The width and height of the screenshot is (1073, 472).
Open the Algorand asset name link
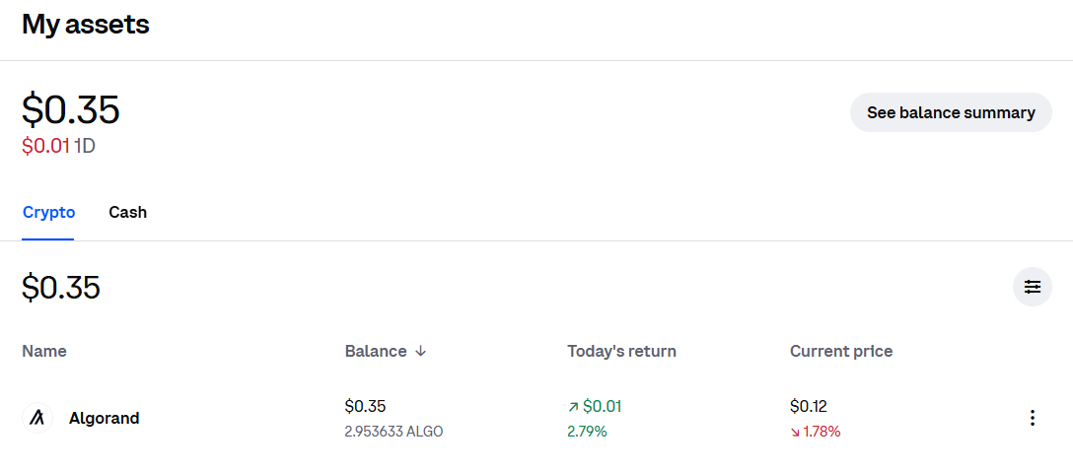click(x=104, y=418)
